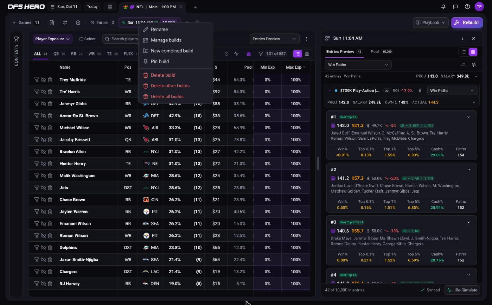The width and height of the screenshot is (492, 305).
Task: Switch entries panel to card grid view
Action: click(473, 52)
